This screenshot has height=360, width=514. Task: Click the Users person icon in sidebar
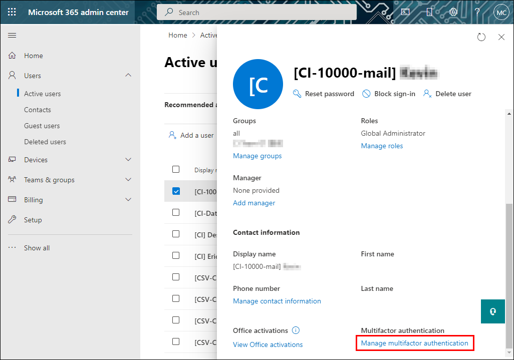12,75
